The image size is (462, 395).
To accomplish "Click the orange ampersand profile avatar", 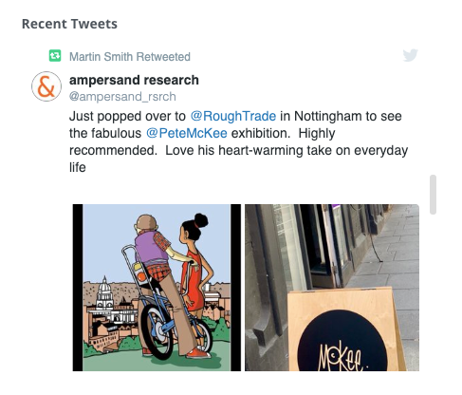I will tap(46, 86).
